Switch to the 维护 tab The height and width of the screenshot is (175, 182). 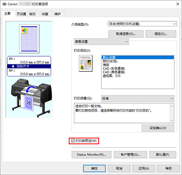tap(59, 14)
